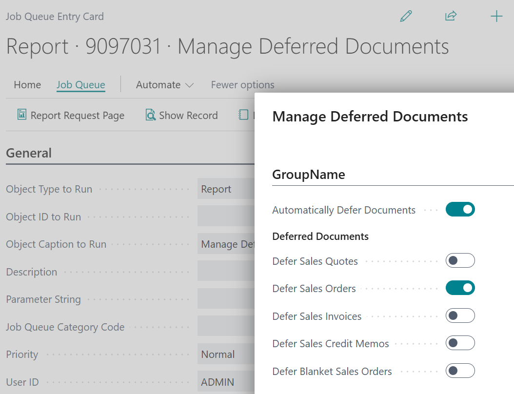
Task: Enable the Defer Sales Quotes toggle
Action: 460,260
